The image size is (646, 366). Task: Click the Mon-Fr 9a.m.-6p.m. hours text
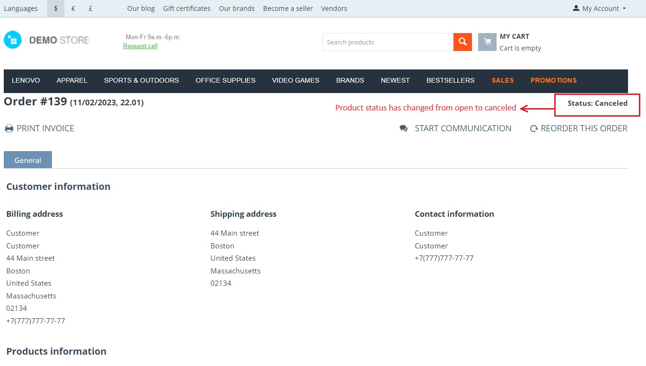[x=153, y=37]
